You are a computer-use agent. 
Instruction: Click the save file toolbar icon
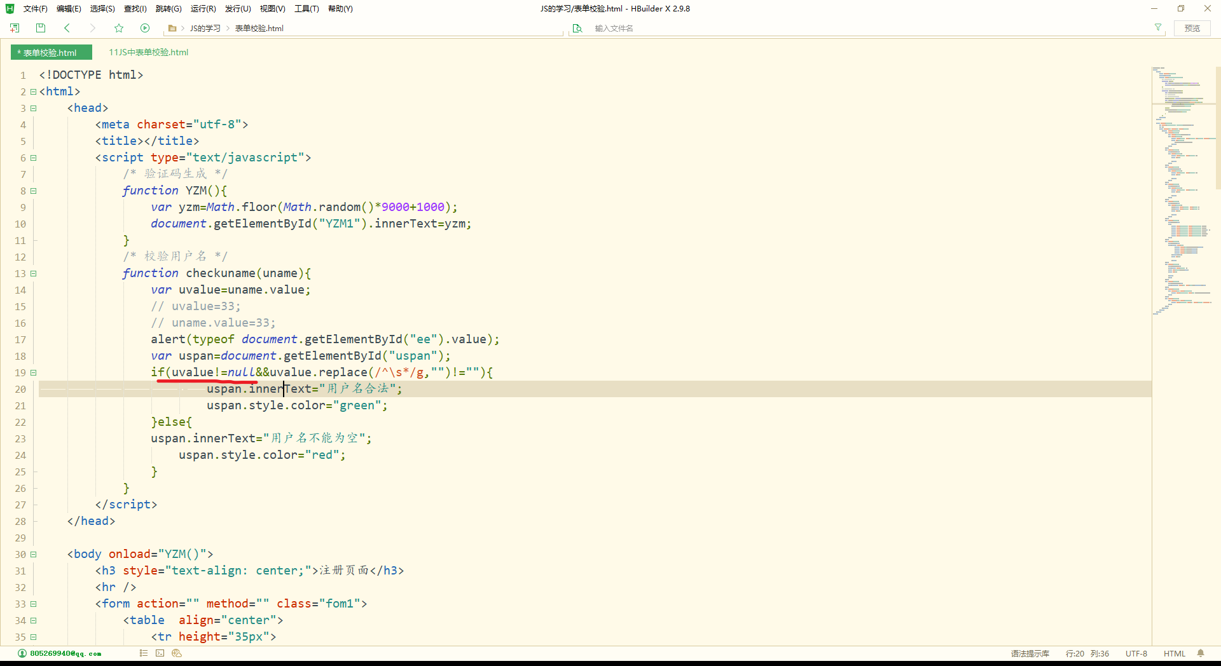[41, 28]
